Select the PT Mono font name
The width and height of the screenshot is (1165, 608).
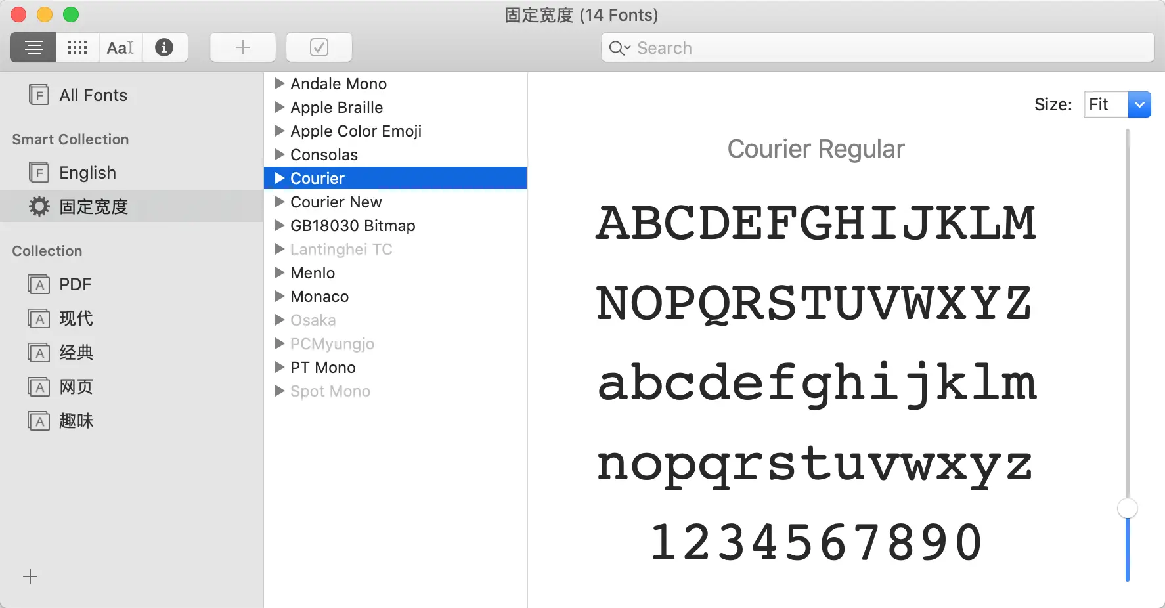pos(323,368)
